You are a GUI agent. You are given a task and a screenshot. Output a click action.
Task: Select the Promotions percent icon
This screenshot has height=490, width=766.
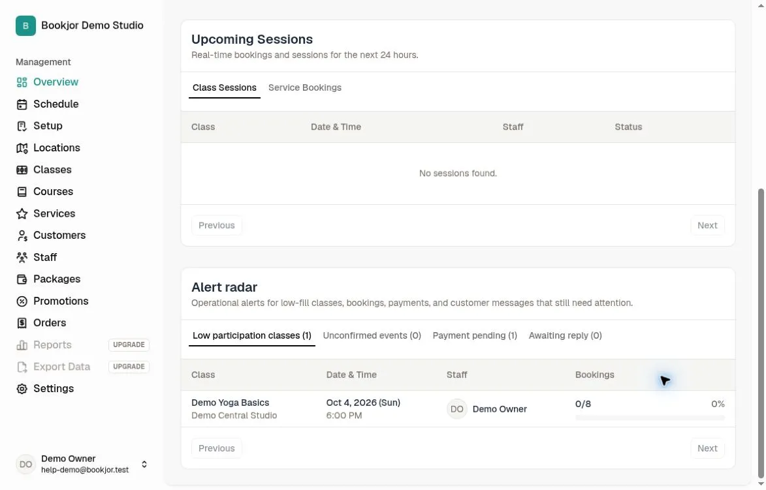point(22,301)
